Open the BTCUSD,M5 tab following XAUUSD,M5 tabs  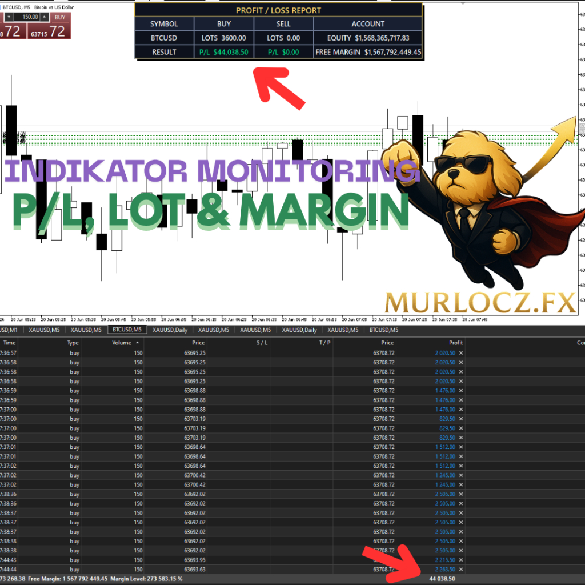[x=383, y=330]
